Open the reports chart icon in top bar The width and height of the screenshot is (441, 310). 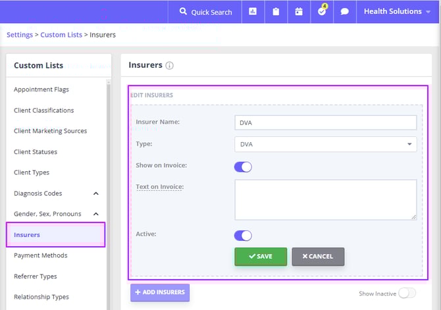[253, 12]
